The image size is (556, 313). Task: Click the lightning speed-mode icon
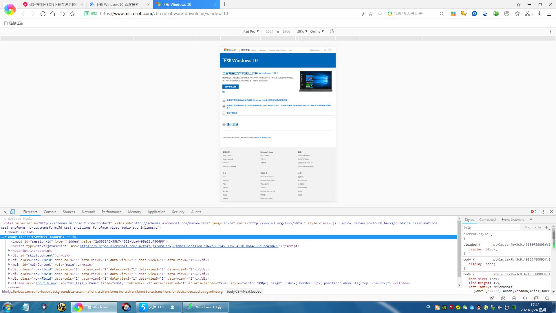click(363, 14)
